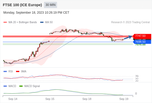Click the blue MACD legend swatch
The width and height of the screenshot is (152, 103).
click(5, 86)
